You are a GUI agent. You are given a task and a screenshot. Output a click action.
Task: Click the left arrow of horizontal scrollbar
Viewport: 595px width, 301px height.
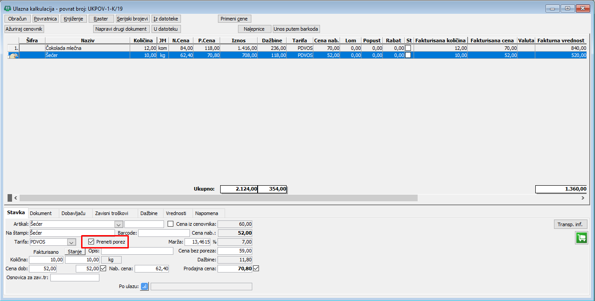pyautogui.click(x=16, y=198)
